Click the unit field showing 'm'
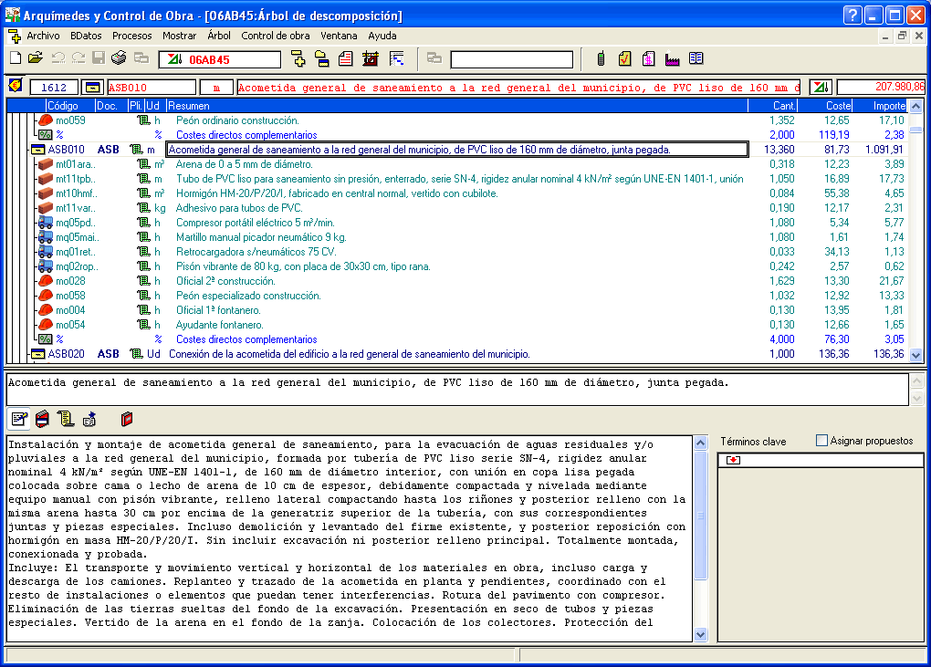931x667 pixels. click(216, 88)
